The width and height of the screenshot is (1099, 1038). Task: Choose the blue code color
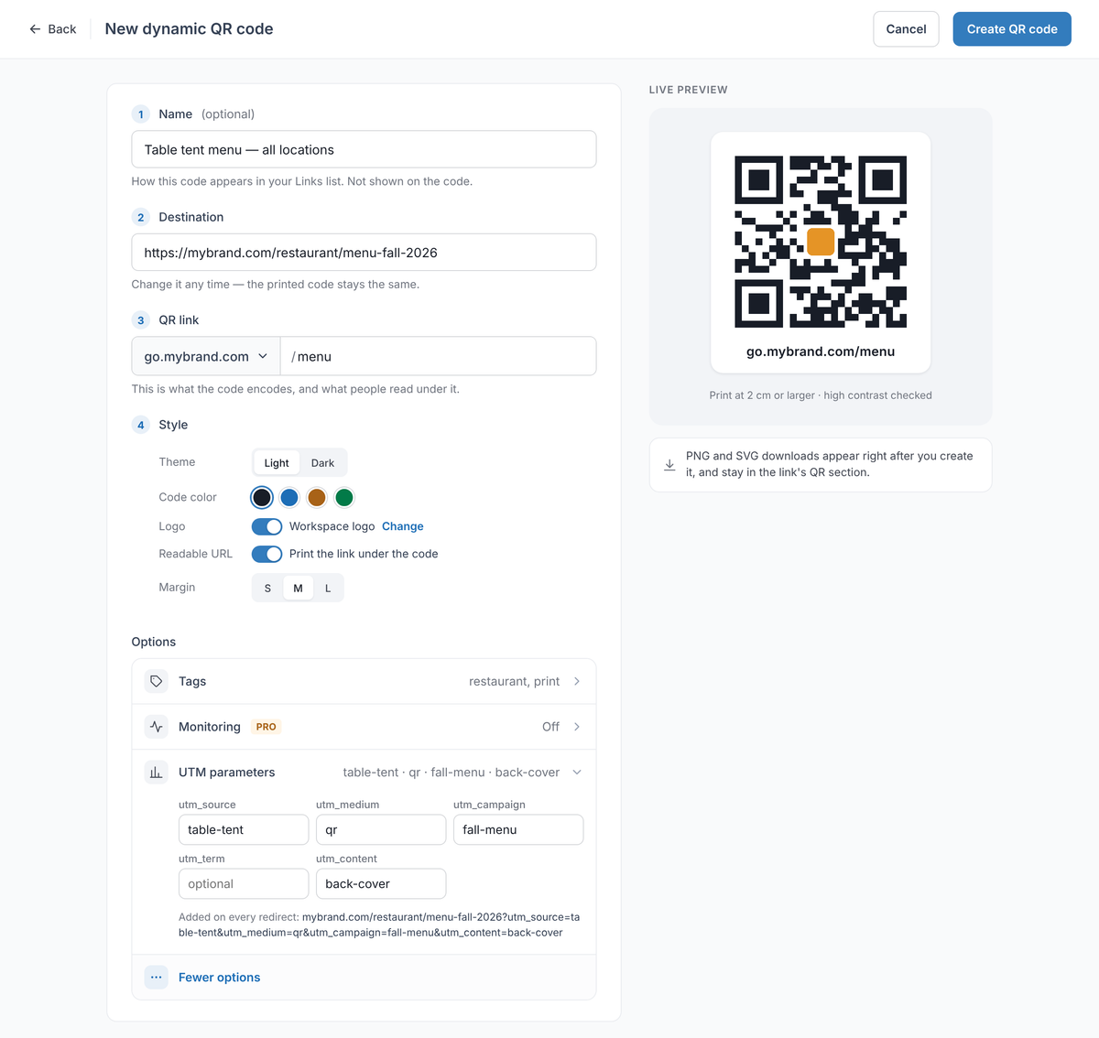[289, 497]
